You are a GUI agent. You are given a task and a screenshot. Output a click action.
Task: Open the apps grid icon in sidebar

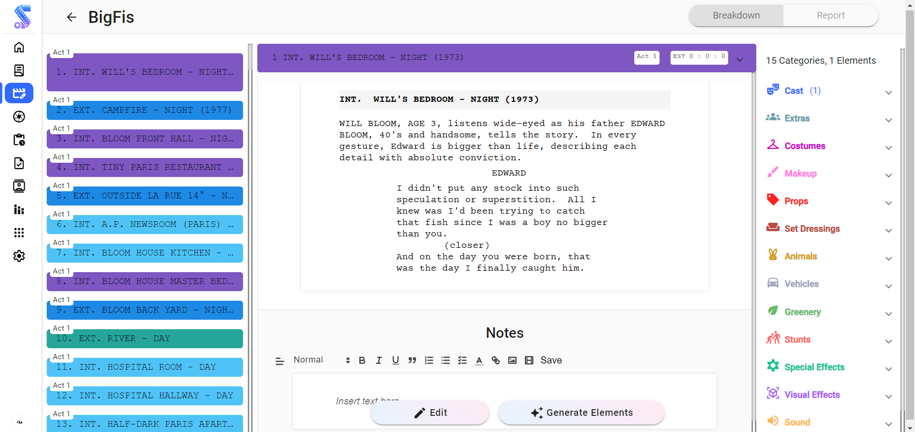(x=19, y=233)
